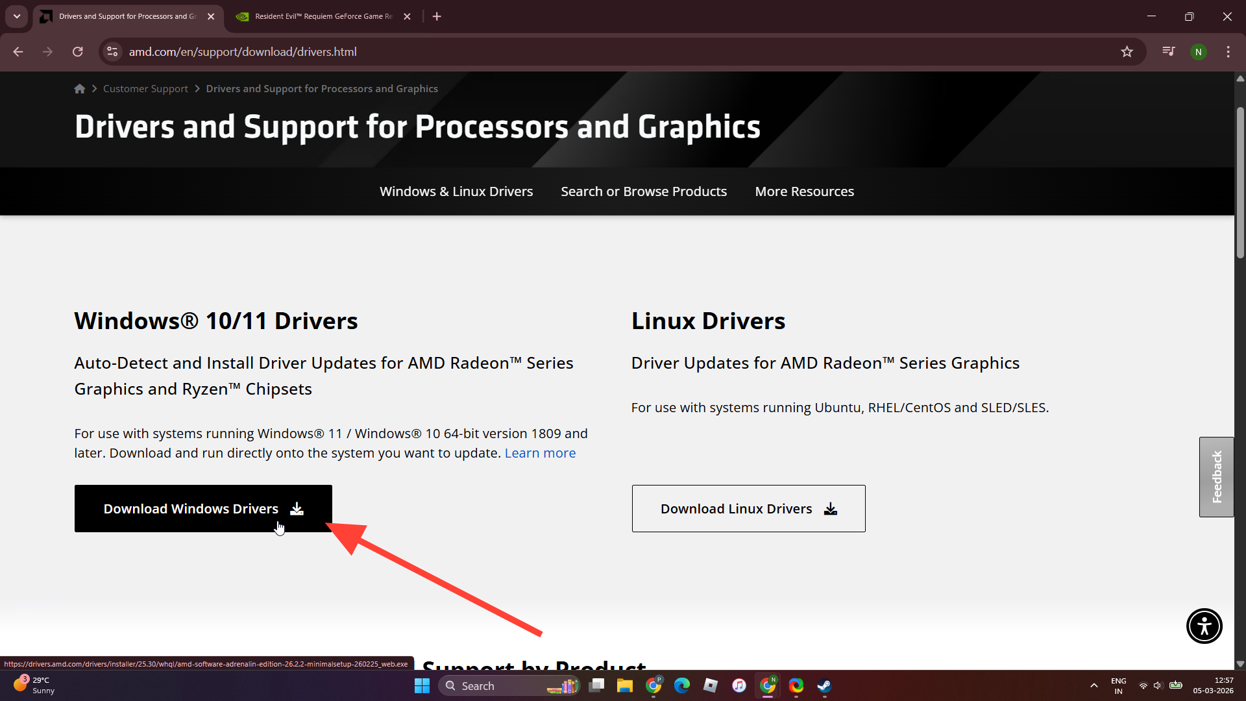The height and width of the screenshot is (701, 1246).
Task: Open the Chrome three-dot menu
Action: pyautogui.click(x=1228, y=52)
